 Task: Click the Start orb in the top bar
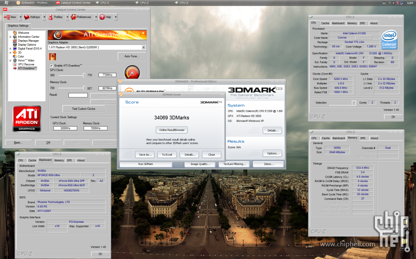click(6, 3)
